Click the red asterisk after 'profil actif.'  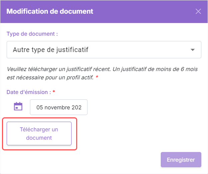[x=97, y=77]
